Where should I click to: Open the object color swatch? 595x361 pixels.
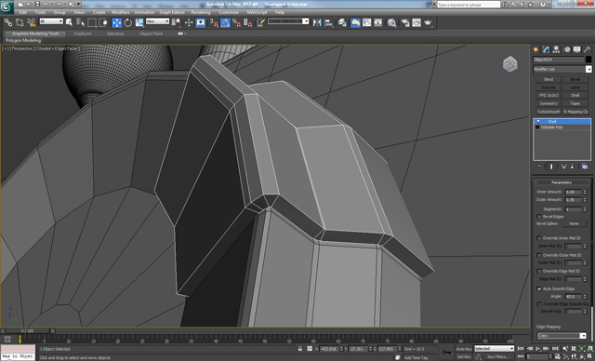588,60
